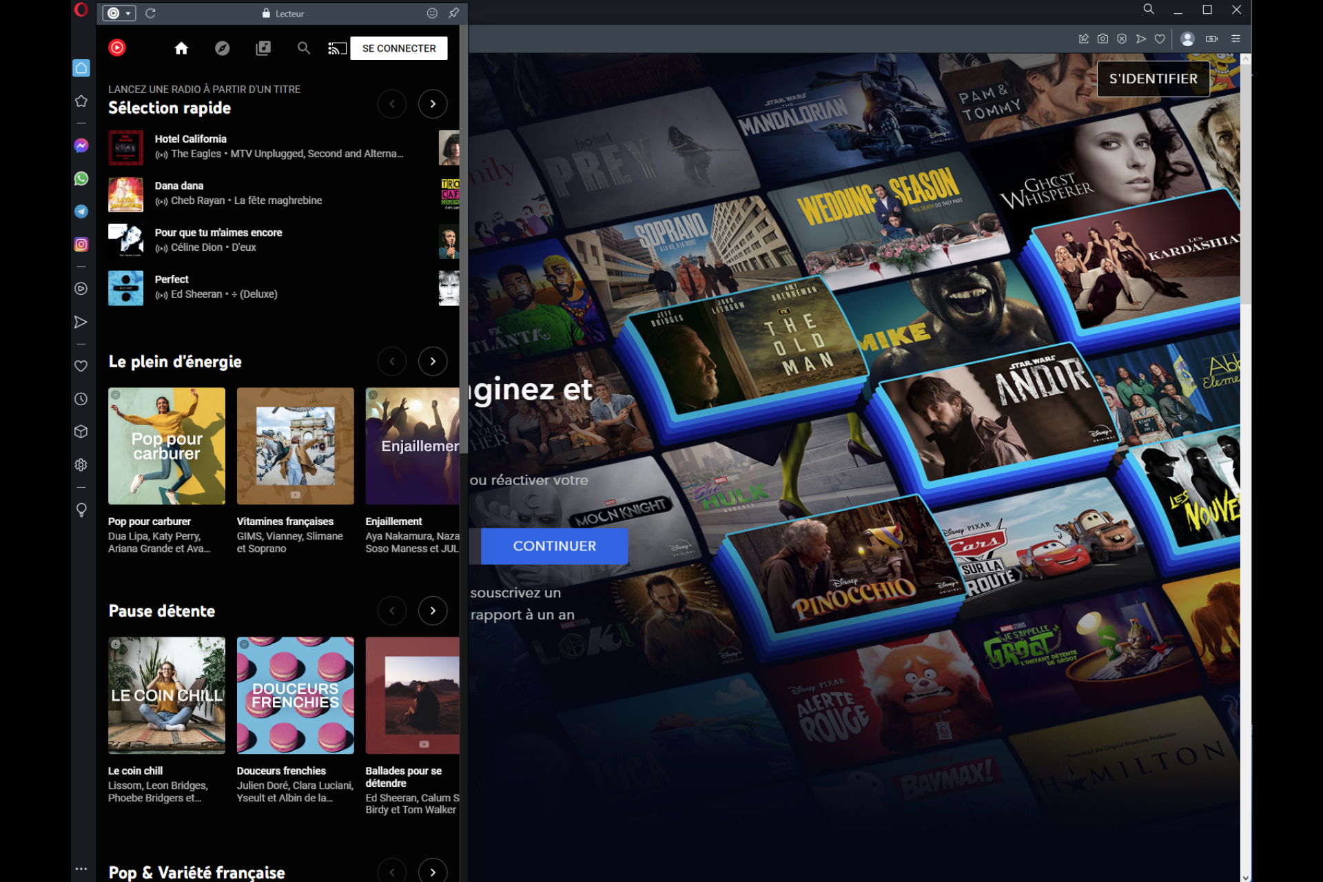Click the Opera search tabs magnifier
The height and width of the screenshot is (882, 1323).
pyautogui.click(x=1149, y=10)
